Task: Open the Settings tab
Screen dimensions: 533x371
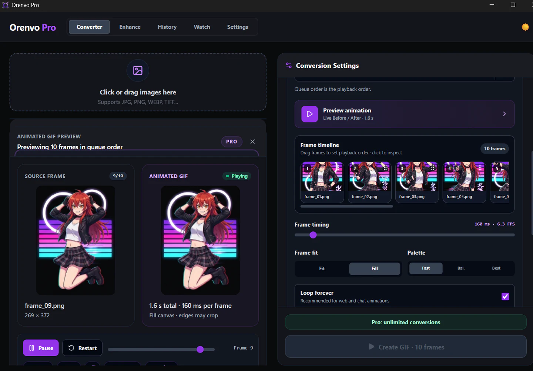Action: pyautogui.click(x=238, y=27)
